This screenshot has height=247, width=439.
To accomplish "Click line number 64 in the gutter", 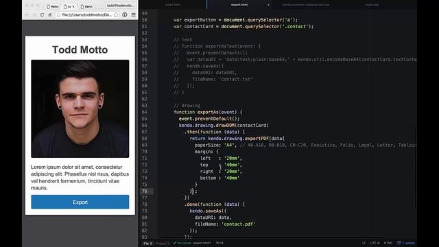I will (x=145, y=112).
